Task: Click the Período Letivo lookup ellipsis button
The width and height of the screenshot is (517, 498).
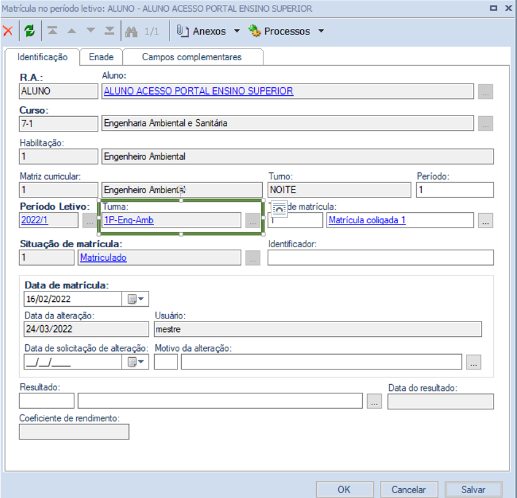Action: [90, 221]
